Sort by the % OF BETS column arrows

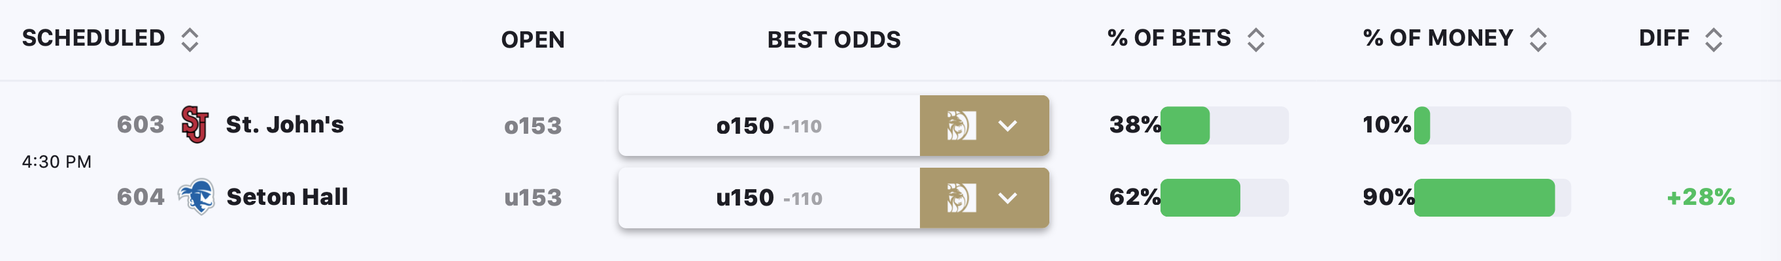(1255, 39)
